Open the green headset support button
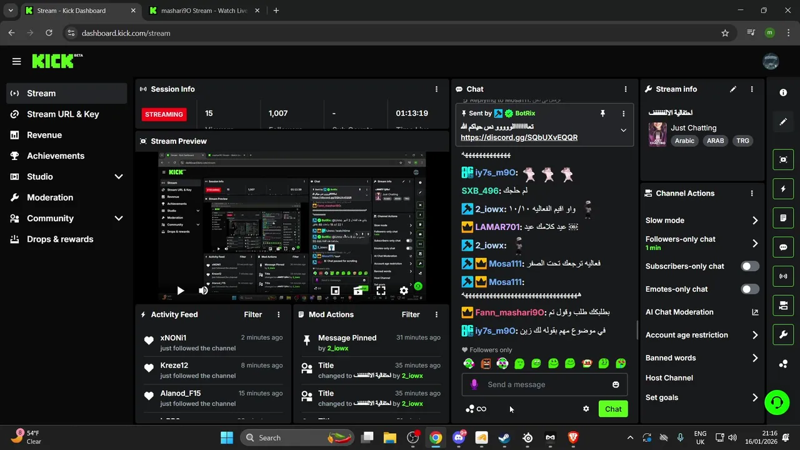 click(x=777, y=402)
